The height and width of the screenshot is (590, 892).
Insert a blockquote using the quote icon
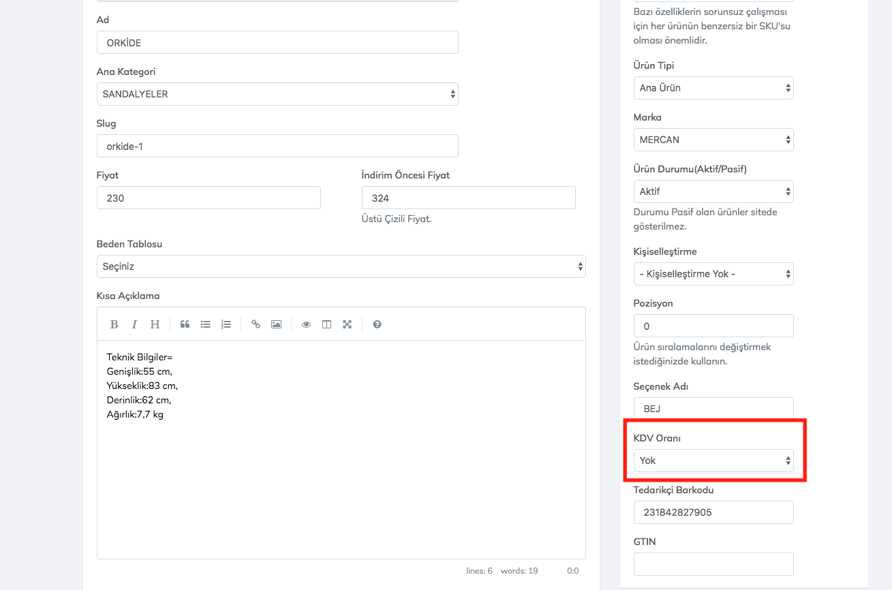click(x=185, y=324)
